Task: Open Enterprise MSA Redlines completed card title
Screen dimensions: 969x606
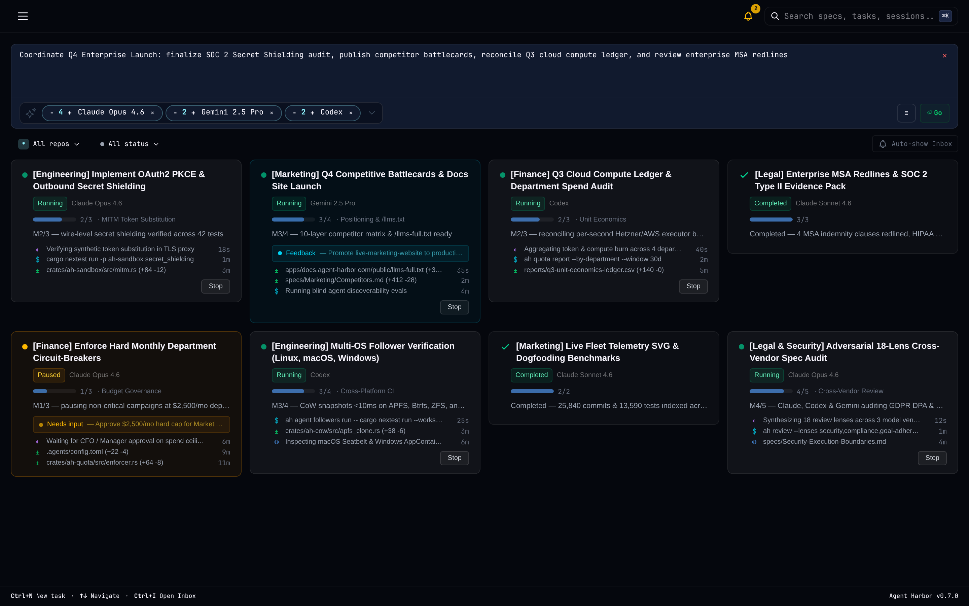Action: 840,180
